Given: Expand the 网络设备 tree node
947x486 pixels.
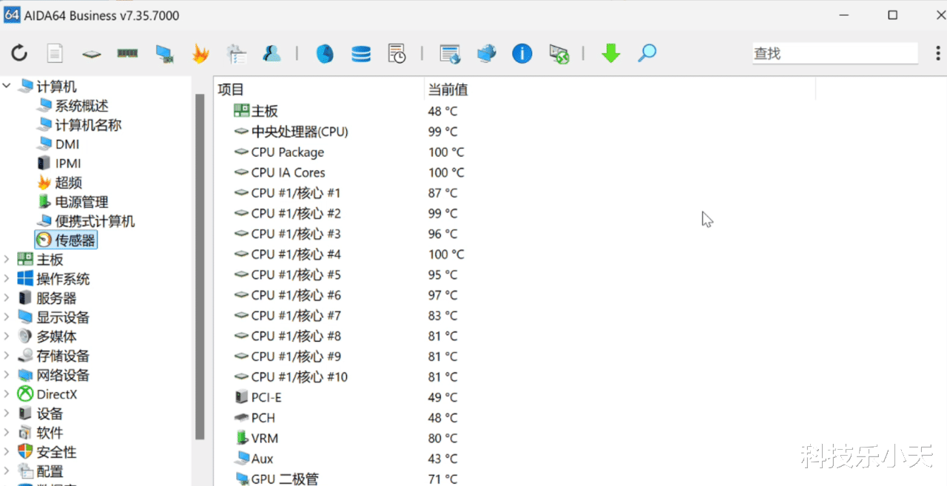Looking at the screenshot, I should pyautogui.click(x=7, y=375).
